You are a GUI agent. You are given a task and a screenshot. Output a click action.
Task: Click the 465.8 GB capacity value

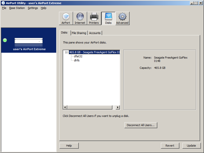click(x=160, y=68)
